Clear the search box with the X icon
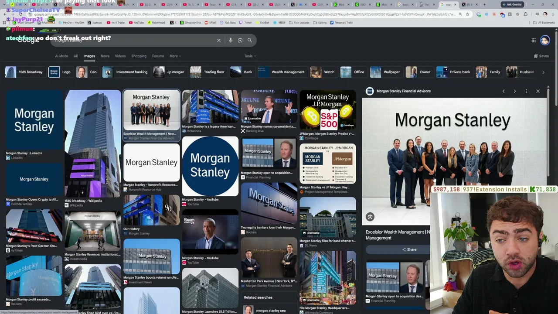The image size is (558, 314). click(x=219, y=40)
